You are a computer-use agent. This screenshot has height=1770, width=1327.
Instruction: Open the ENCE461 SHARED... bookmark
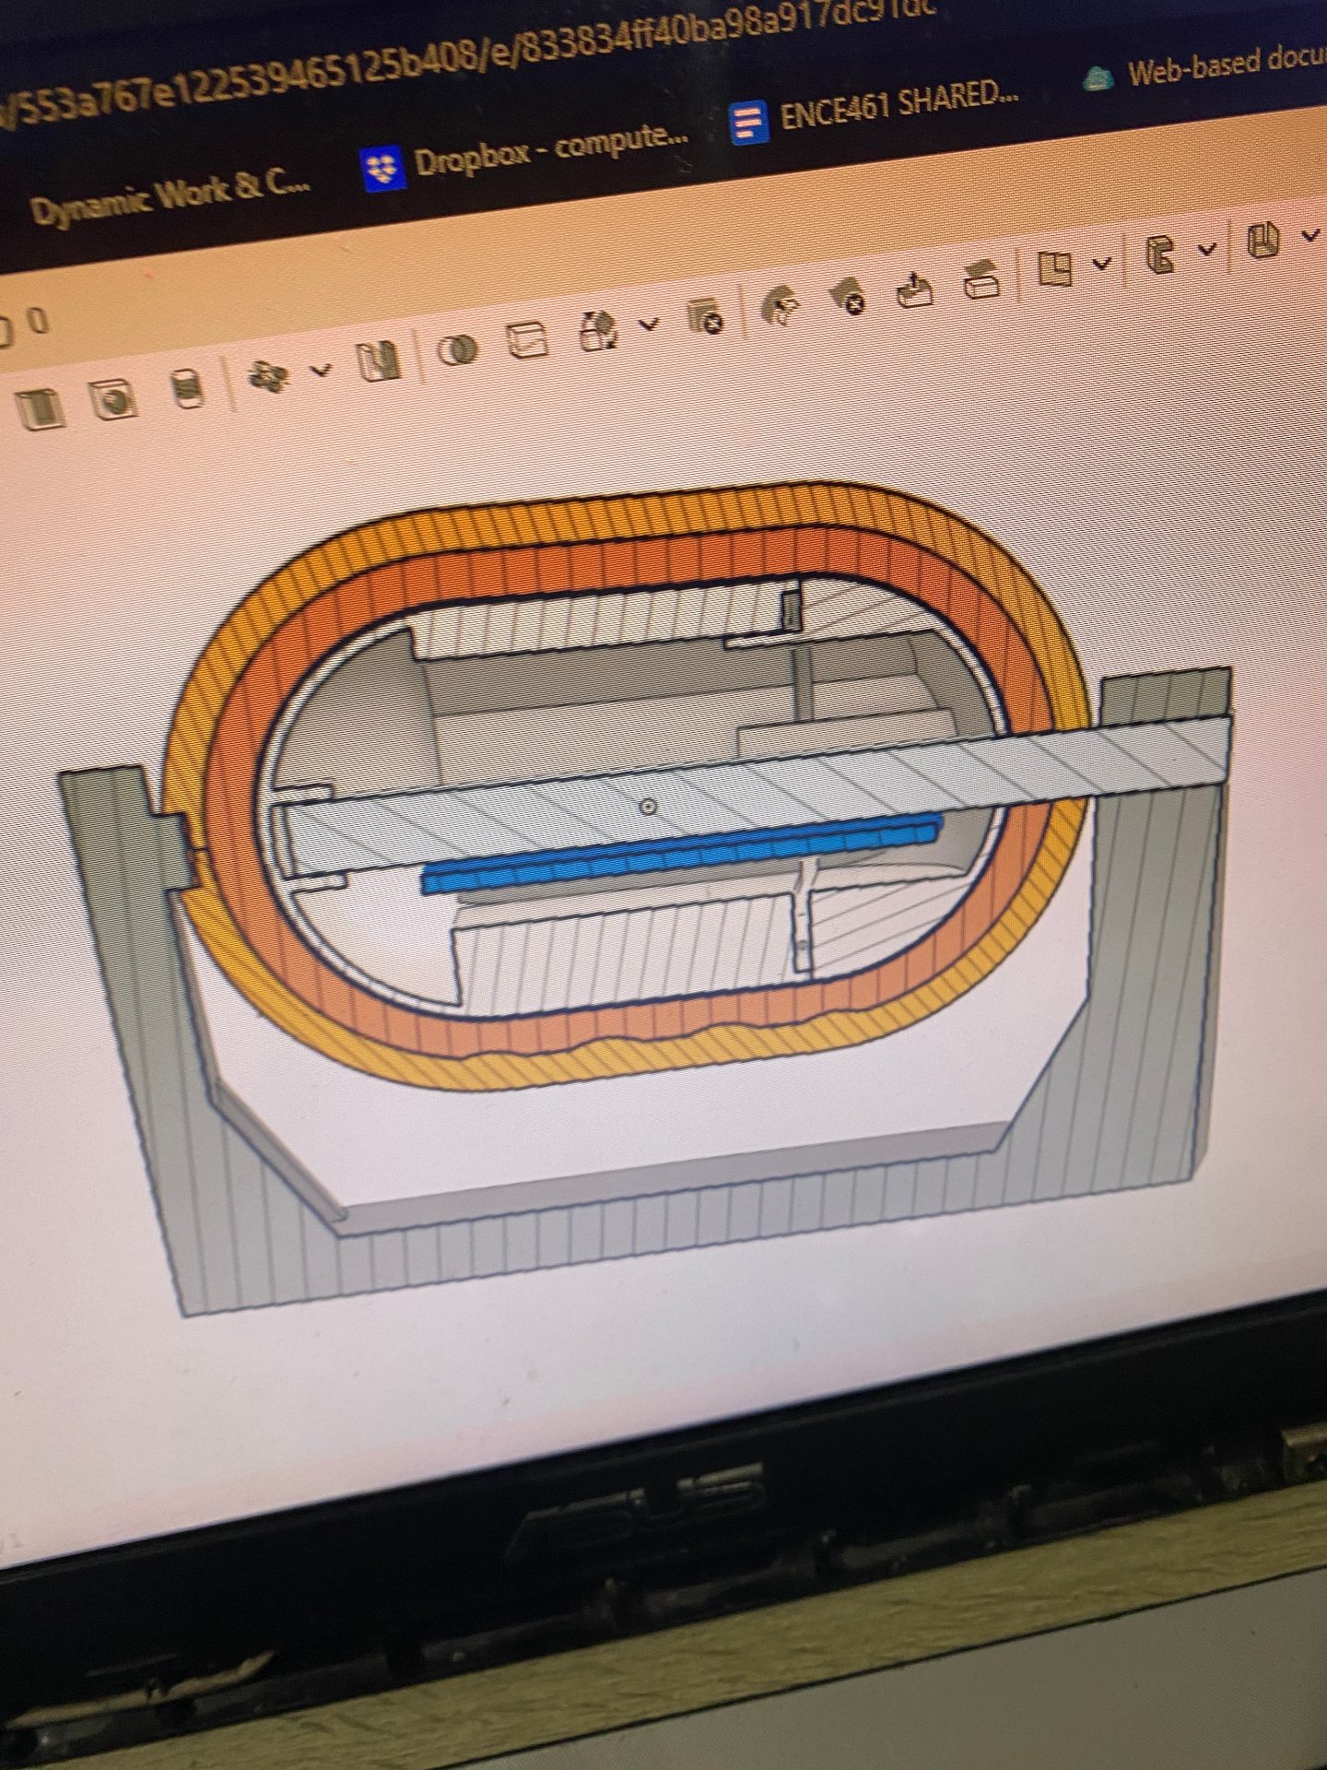click(875, 109)
